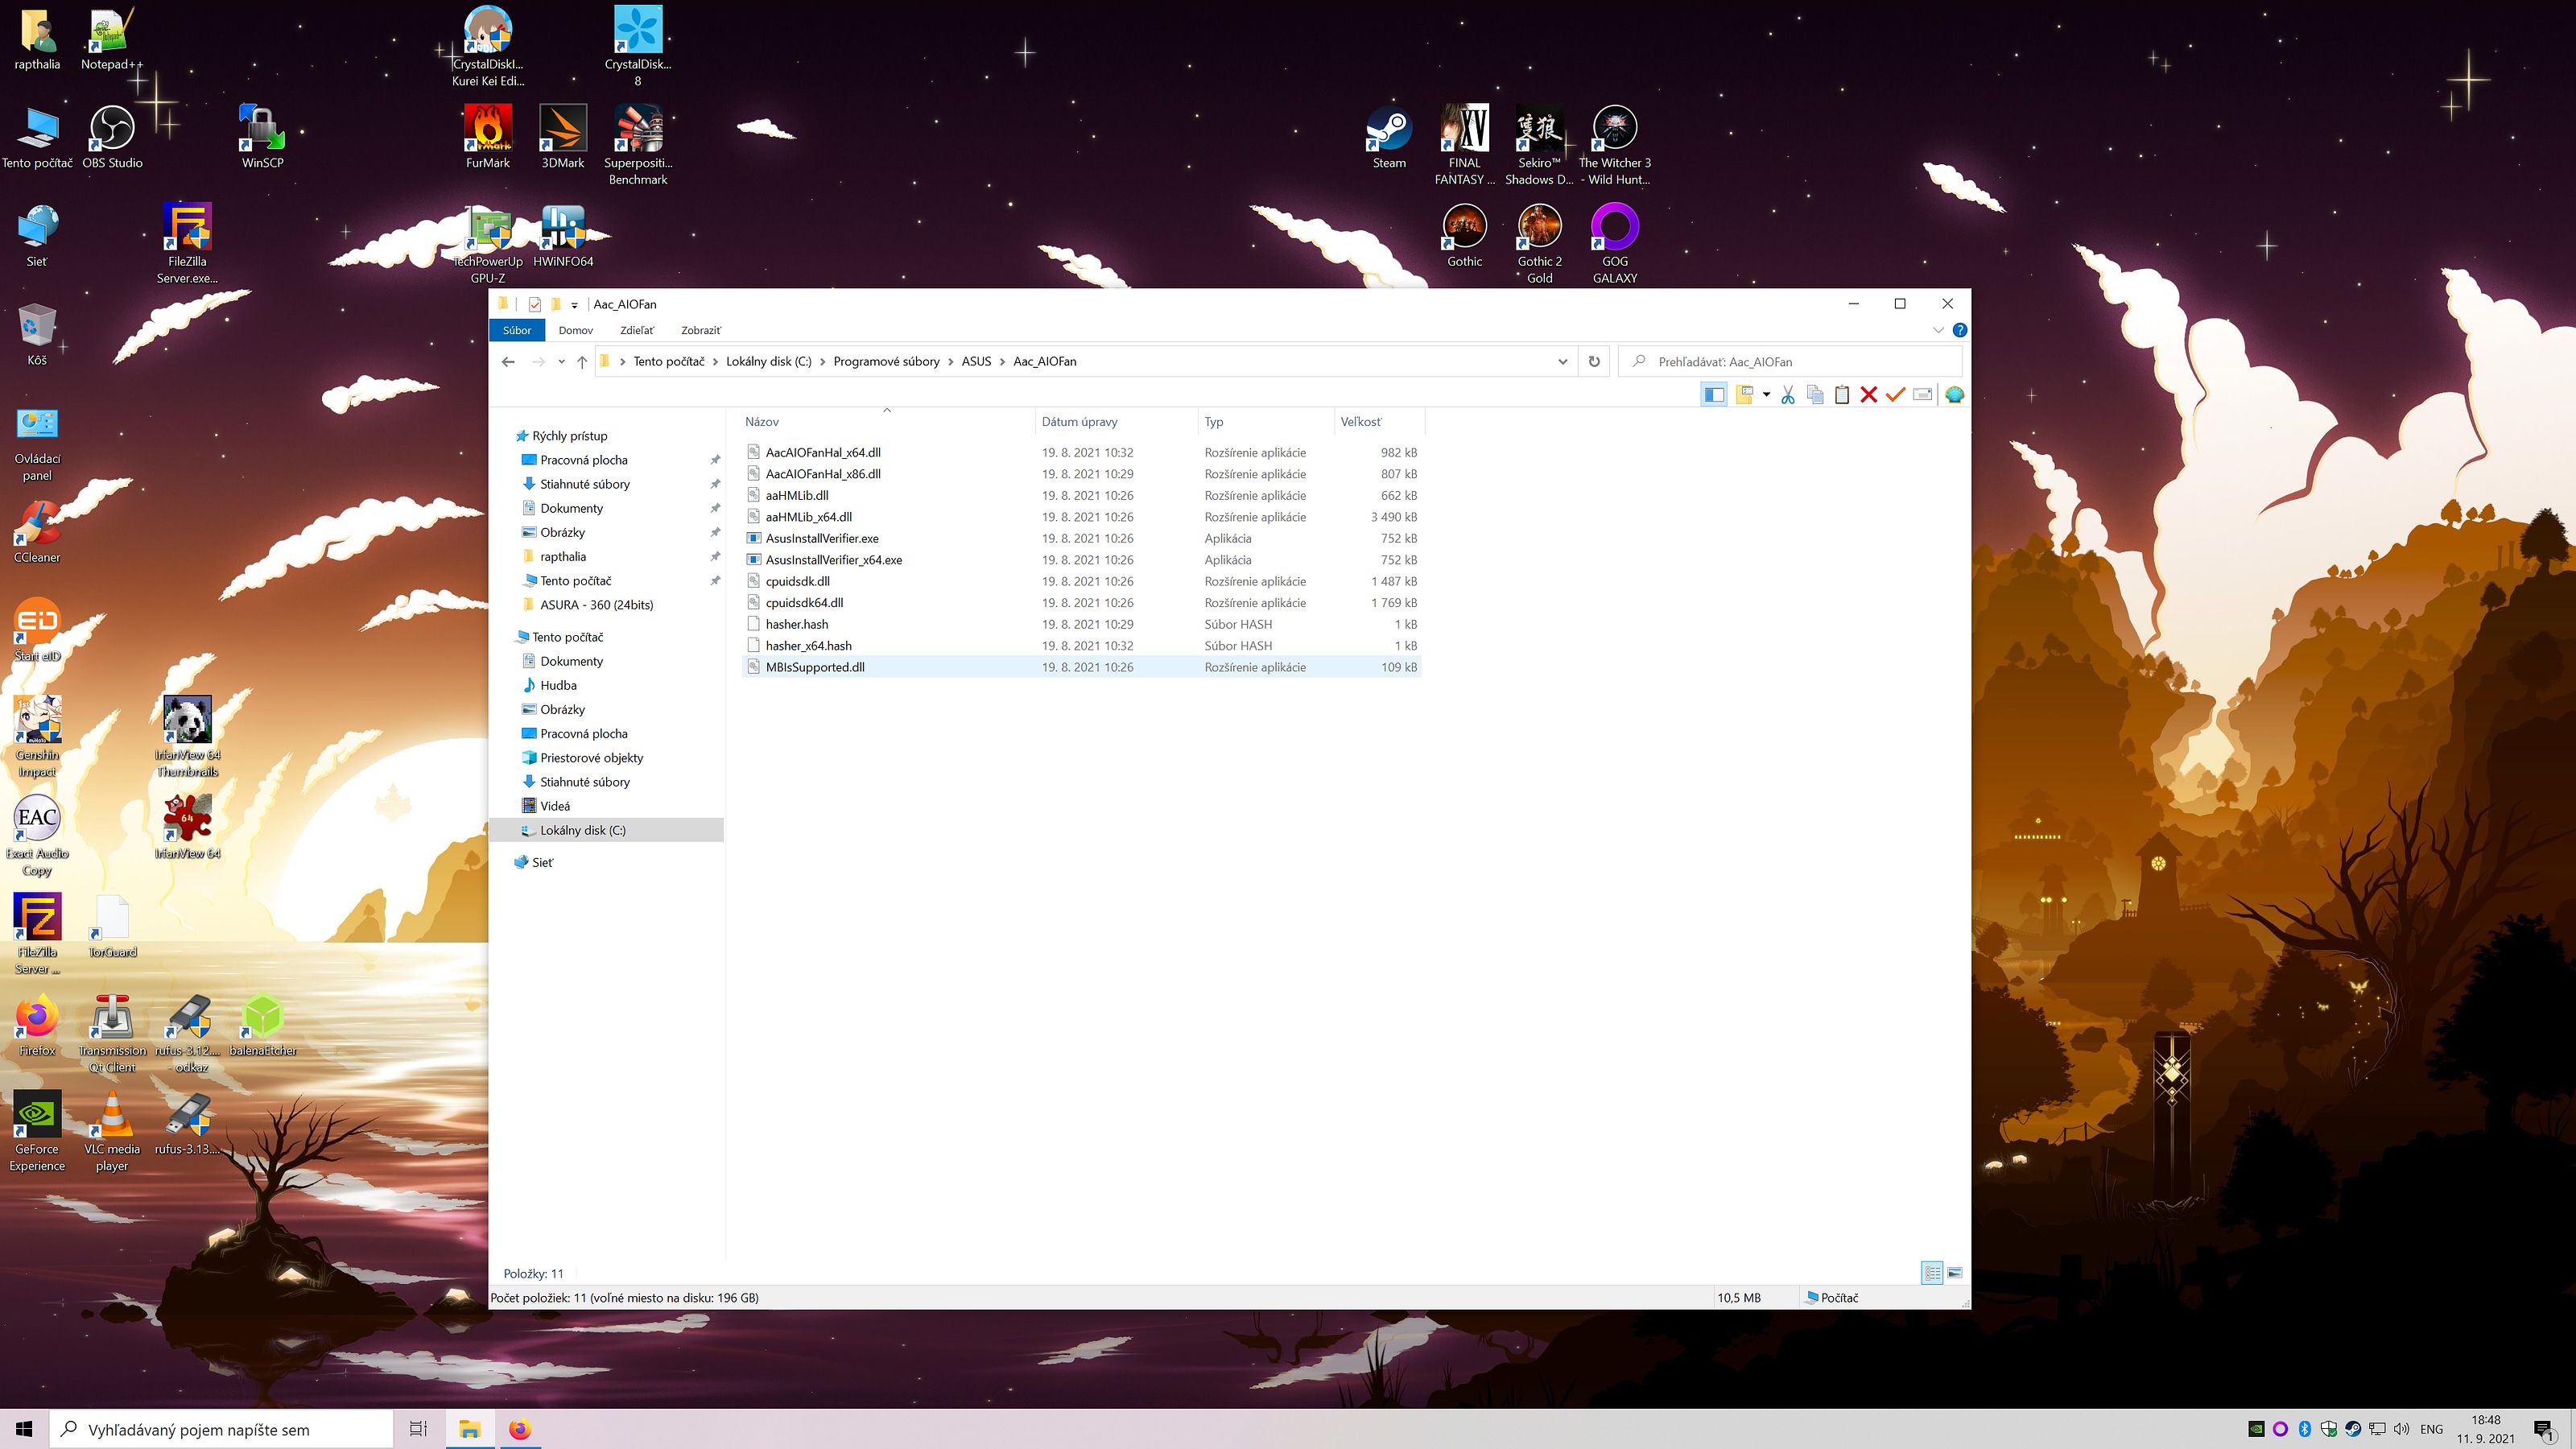Select file AsusInstallVerifier.exe
This screenshot has width=2576, height=1449.
pos(822,539)
